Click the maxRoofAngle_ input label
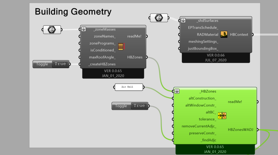Viewport: 278px width, 155px height. [x=102, y=57]
